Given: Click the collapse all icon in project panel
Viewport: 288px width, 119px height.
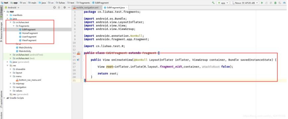Looking at the screenshot, I should (x=59, y=8).
